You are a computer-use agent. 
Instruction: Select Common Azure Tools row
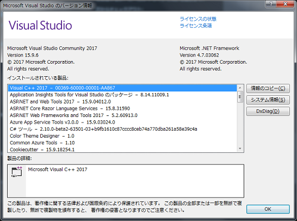pos(122,143)
